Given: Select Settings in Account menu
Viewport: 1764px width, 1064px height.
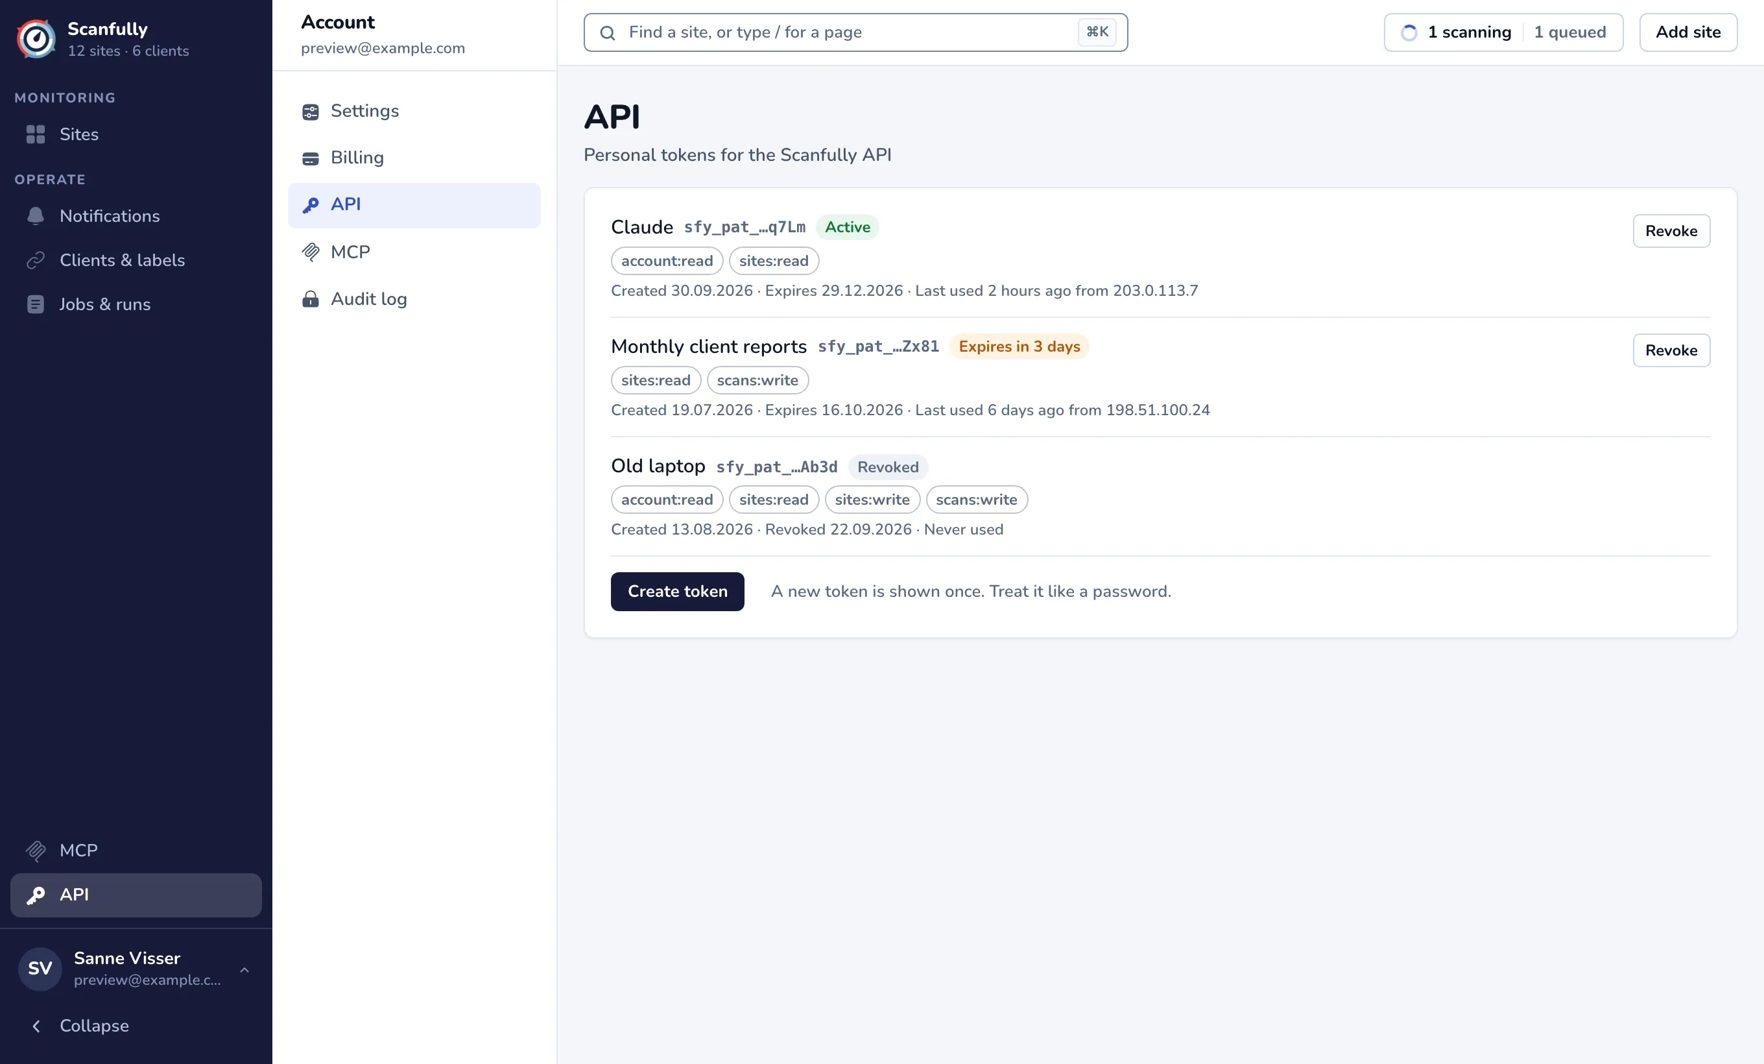Looking at the screenshot, I should pos(414,111).
